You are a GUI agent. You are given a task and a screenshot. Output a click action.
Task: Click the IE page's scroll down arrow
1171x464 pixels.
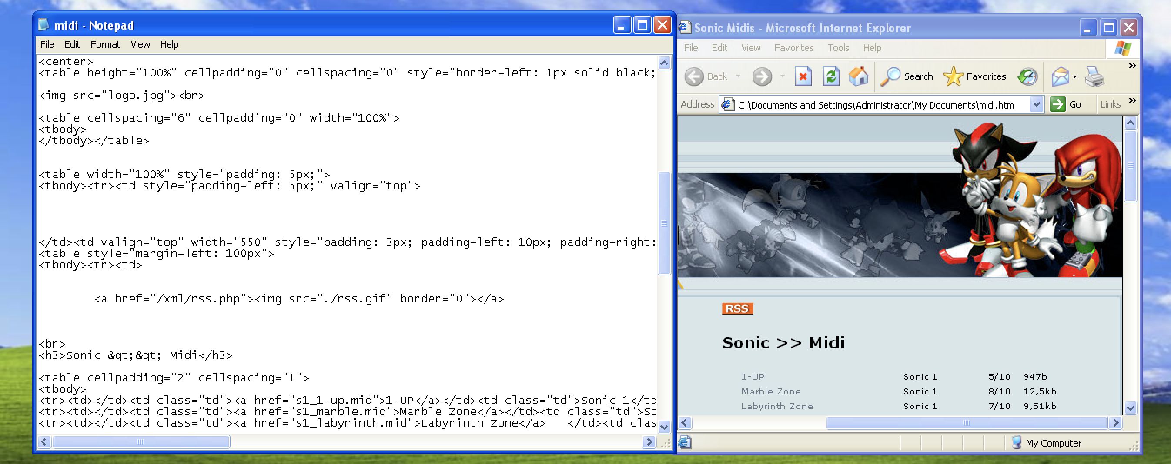point(1130,408)
